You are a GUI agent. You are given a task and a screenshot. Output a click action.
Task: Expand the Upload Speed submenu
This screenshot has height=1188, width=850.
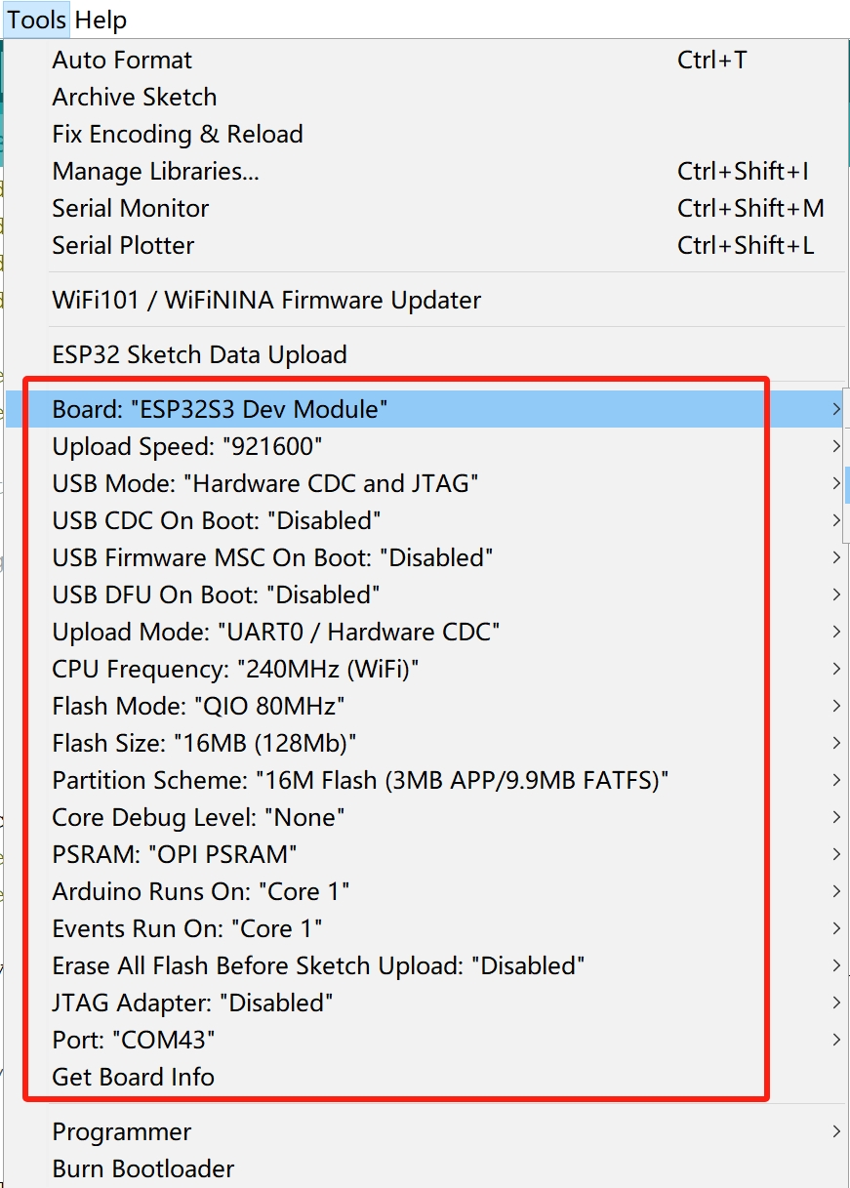tap(425, 447)
